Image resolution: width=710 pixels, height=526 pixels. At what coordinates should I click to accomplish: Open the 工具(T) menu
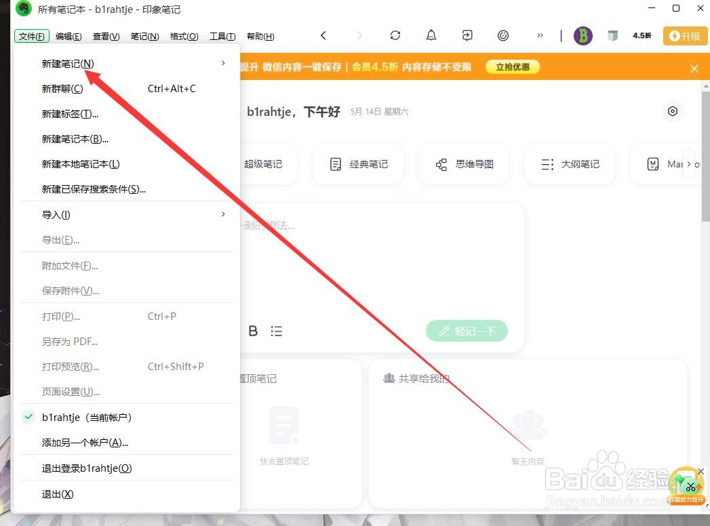click(222, 36)
